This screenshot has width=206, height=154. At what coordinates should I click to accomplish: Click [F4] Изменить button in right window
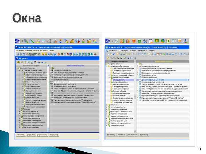point(132,135)
